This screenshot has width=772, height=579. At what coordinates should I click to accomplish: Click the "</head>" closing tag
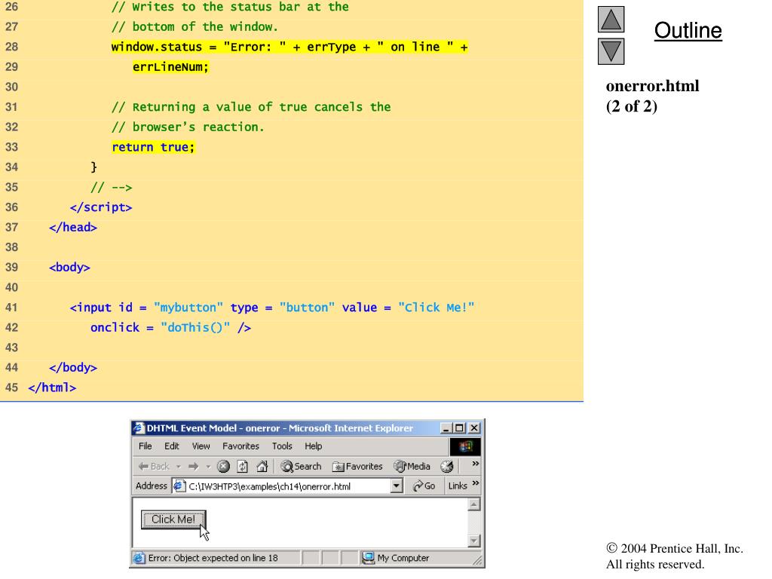coord(73,227)
